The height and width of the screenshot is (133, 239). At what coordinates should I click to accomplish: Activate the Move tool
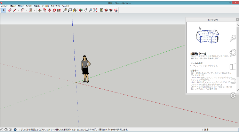pyautogui.click(x=49, y=10)
